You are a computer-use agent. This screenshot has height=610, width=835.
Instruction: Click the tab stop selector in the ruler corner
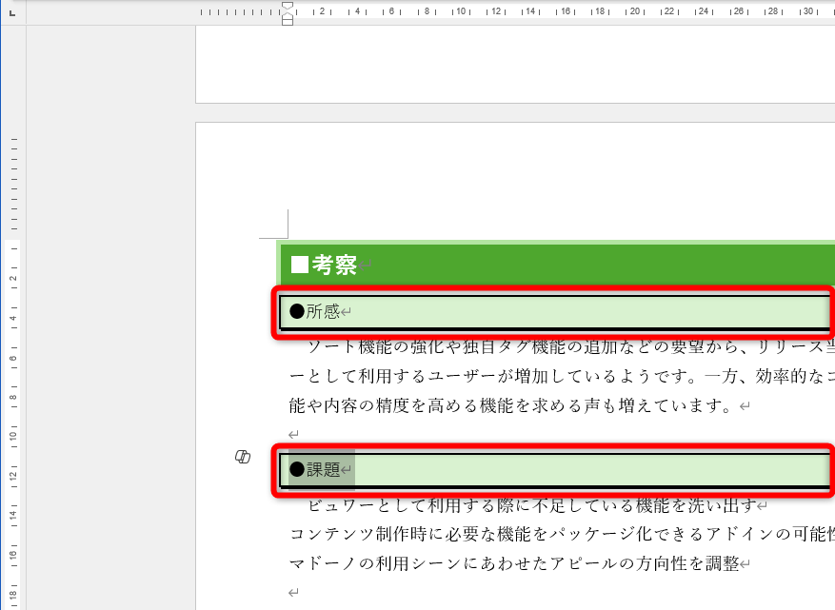pos(12,12)
